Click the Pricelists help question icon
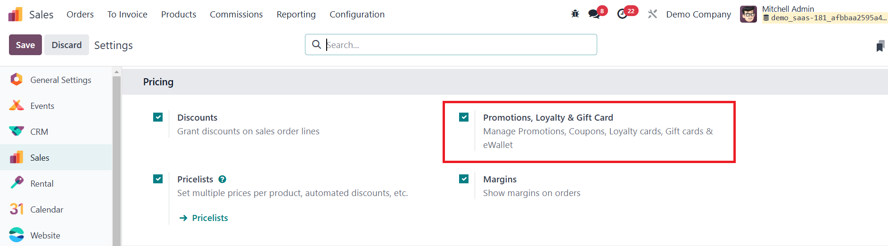 pos(222,179)
